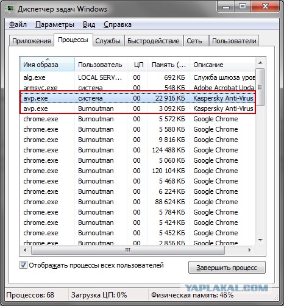
Task: Click the Adobe Acrobat Upda description cell
Action: (224, 88)
